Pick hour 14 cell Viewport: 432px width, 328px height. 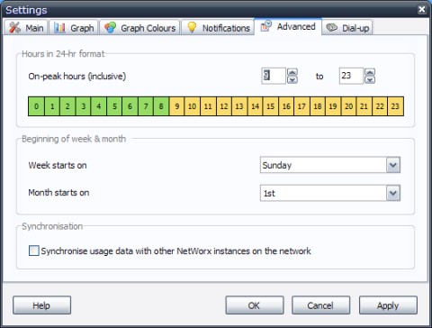tap(256, 106)
